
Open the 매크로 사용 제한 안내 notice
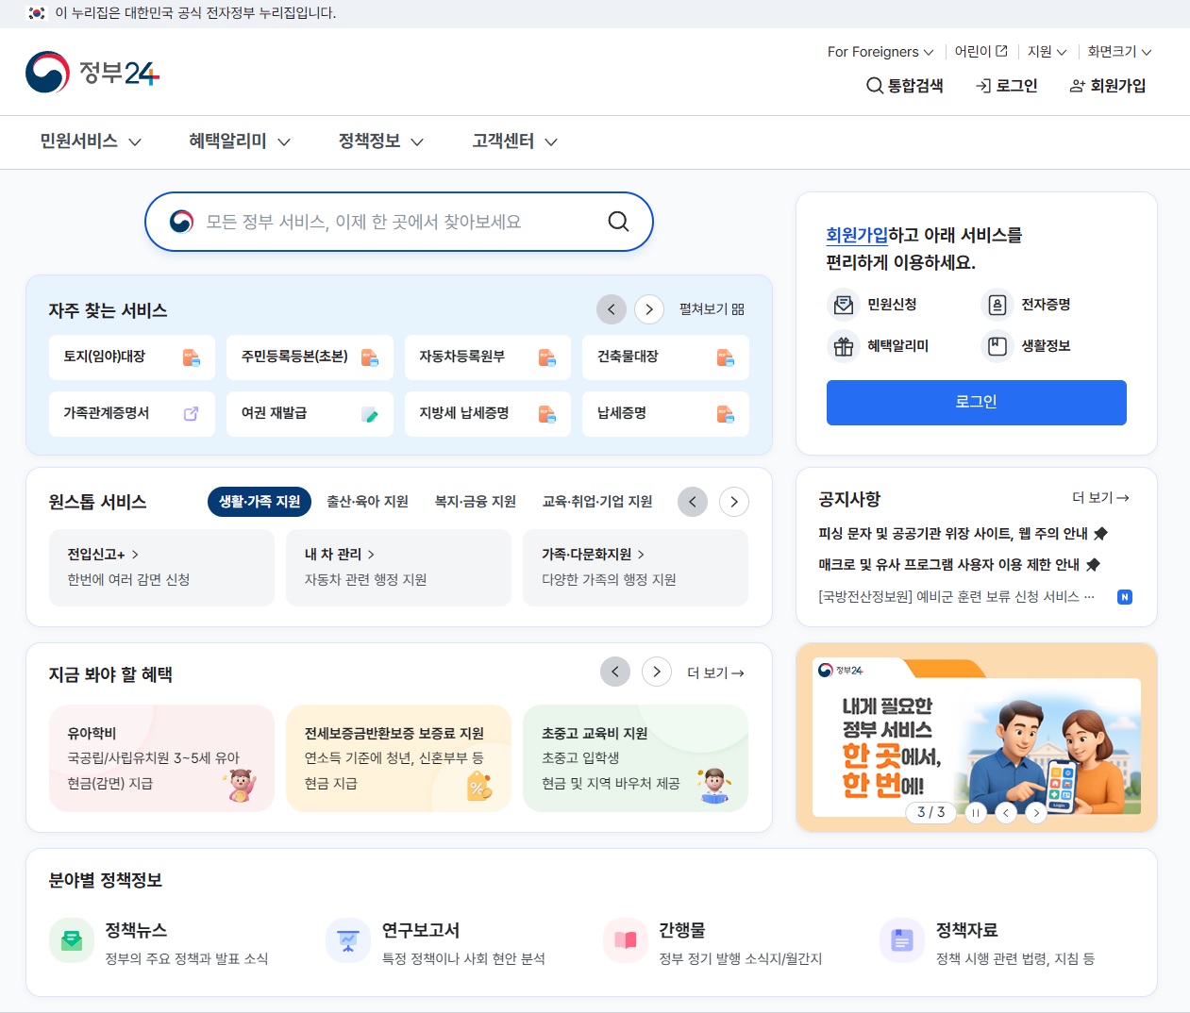pyautogui.click(x=959, y=565)
